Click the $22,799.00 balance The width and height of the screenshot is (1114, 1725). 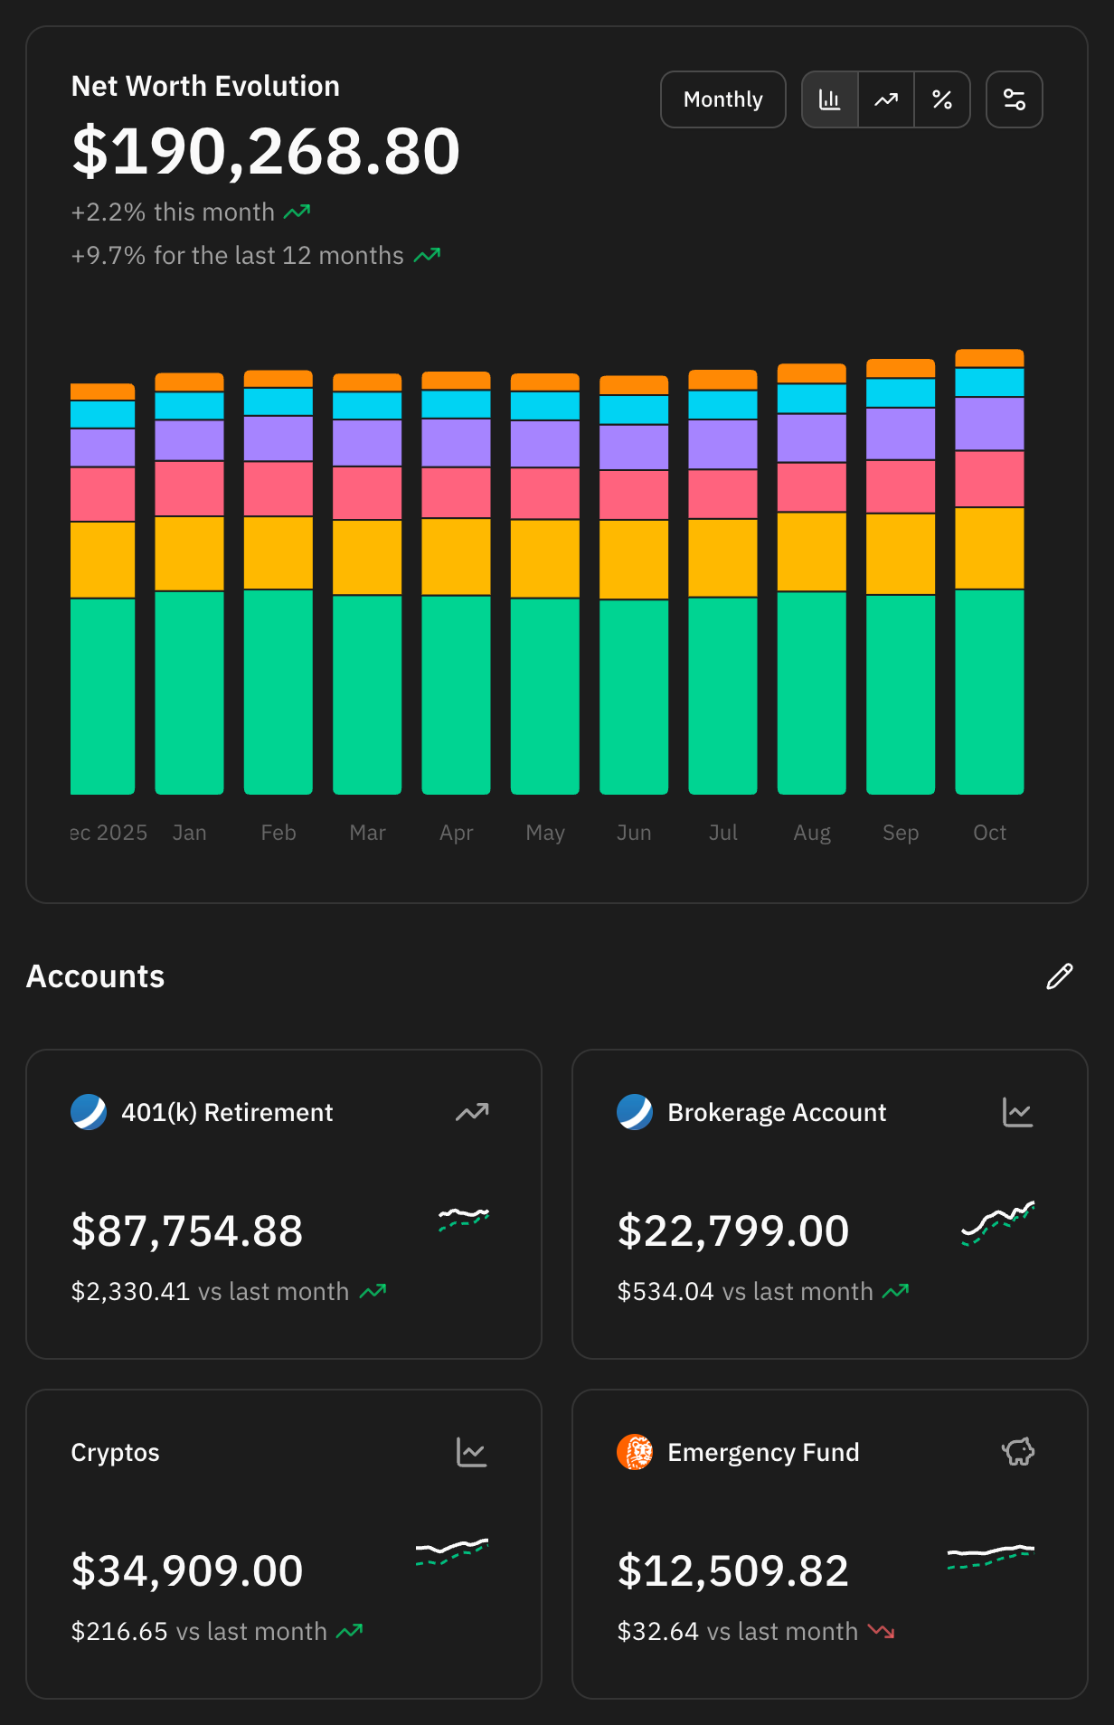(x=733, y=1230)
